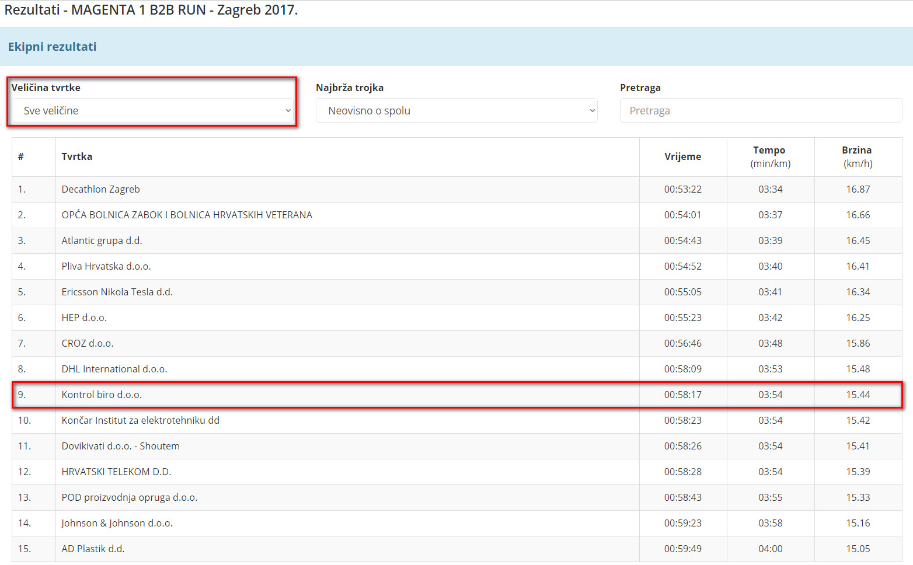Open the Veličina tvrtke dropdown
The height and width of the screenshot is (565, 913).
[x=152, y=110]
